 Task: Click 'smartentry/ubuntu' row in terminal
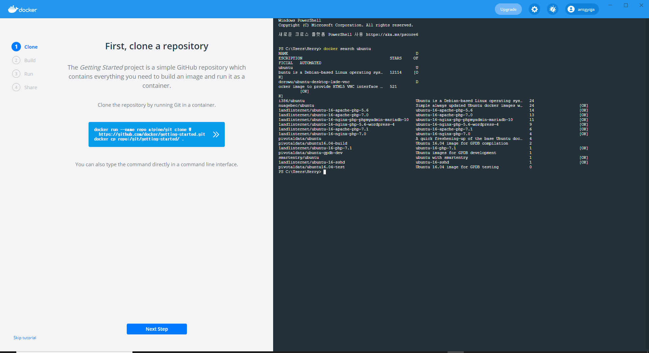coord(433,157)
